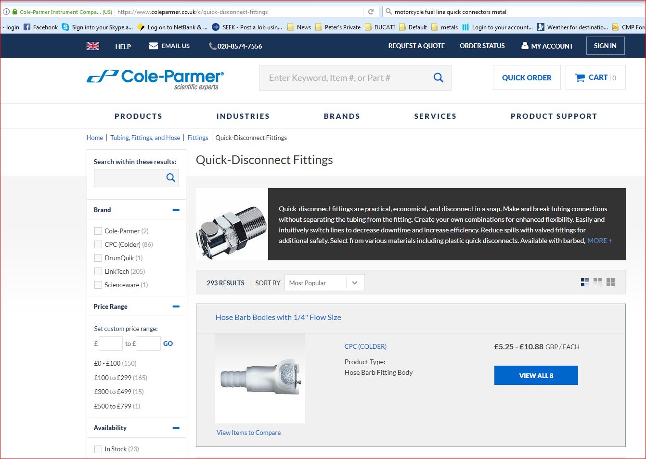Click the minimum price input field

click(111, 344)
